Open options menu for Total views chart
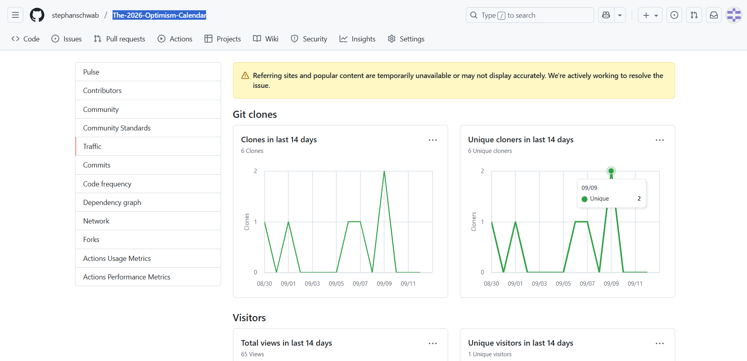The height and width of the screenshot is (361, 747). point(433,343)
